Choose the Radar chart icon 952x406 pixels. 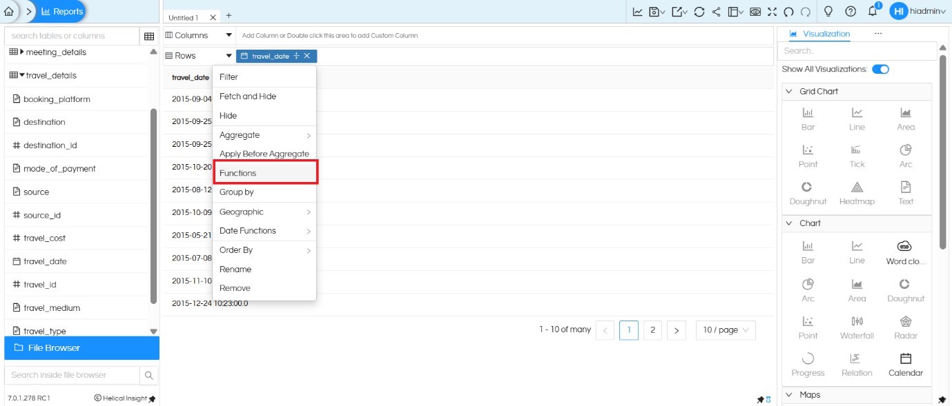pyautogui.click(x=906, y=327)
